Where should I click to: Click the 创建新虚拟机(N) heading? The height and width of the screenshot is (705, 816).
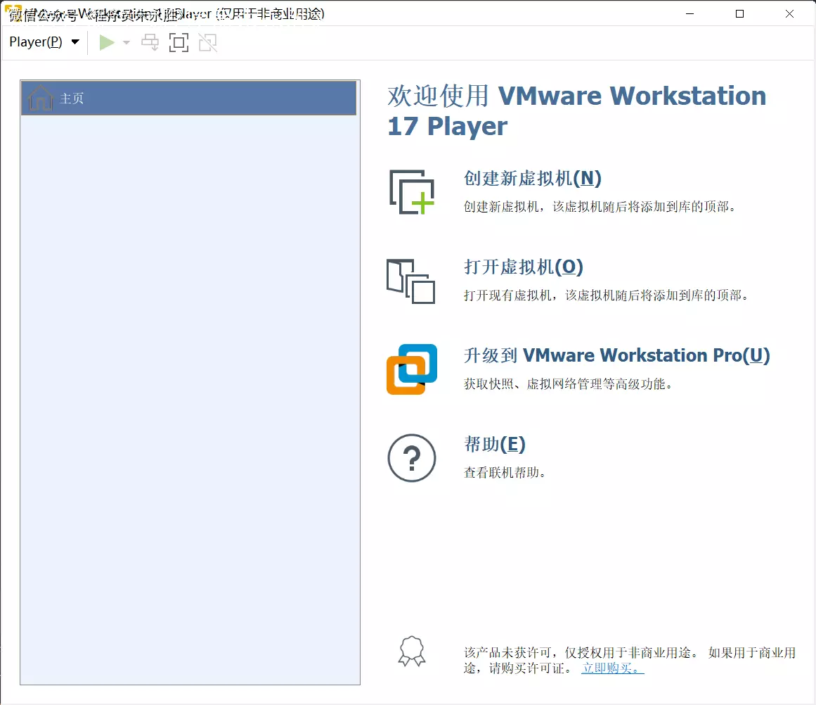[x=532, y=179]
